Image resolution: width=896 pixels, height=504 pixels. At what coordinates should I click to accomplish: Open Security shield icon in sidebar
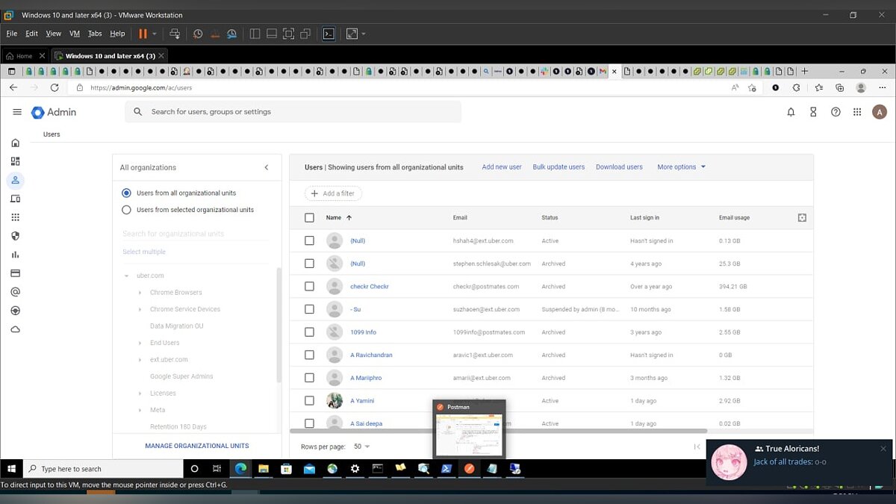[15, 236]
